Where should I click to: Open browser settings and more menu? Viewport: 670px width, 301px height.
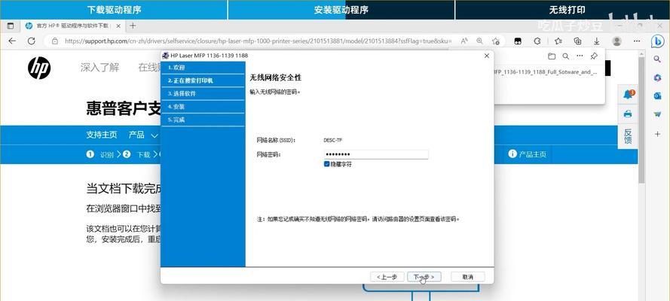tap(637, 41)
